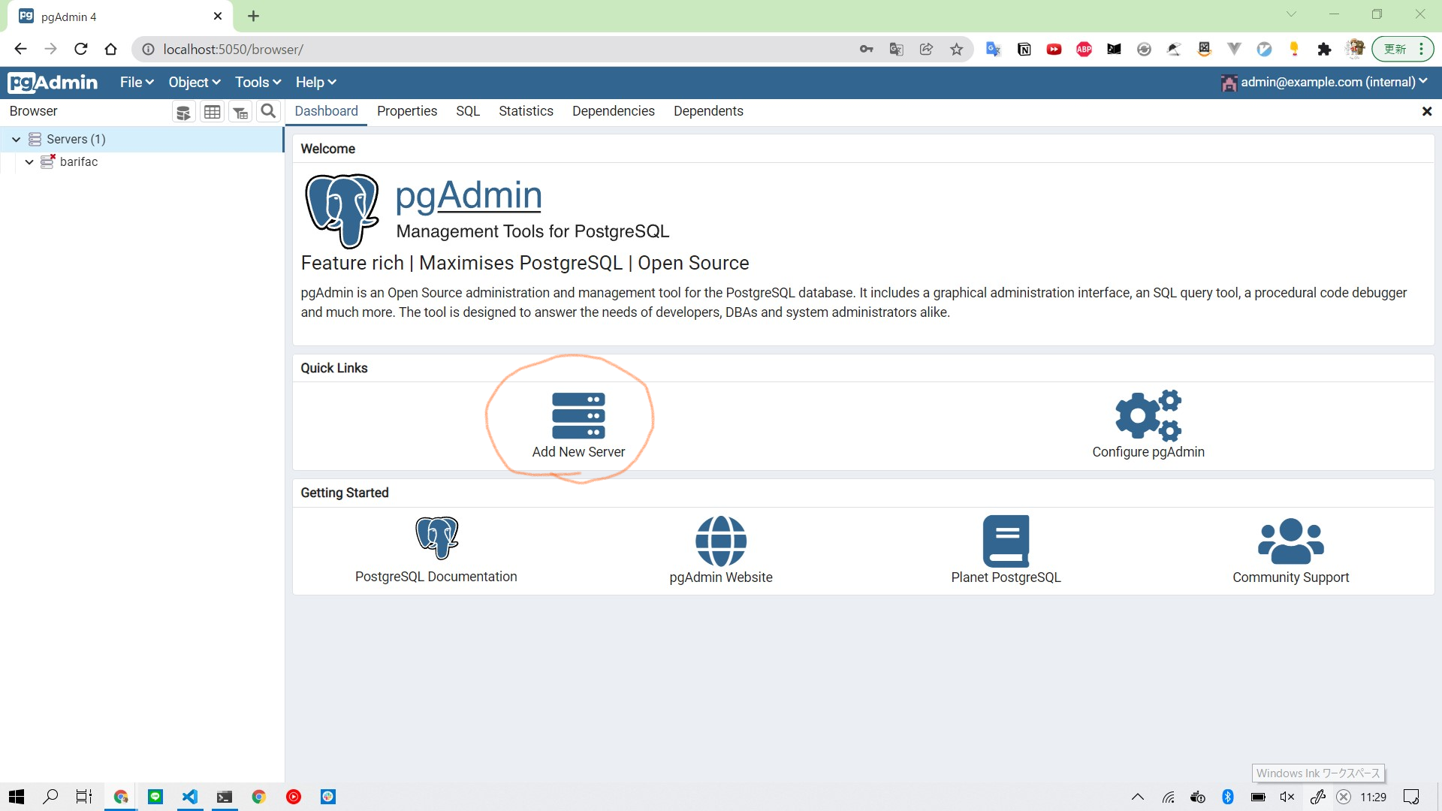Open Task View from taskbar
Image resolution: width=1442 pixels, height=811 pixels.
click(84, 797)
